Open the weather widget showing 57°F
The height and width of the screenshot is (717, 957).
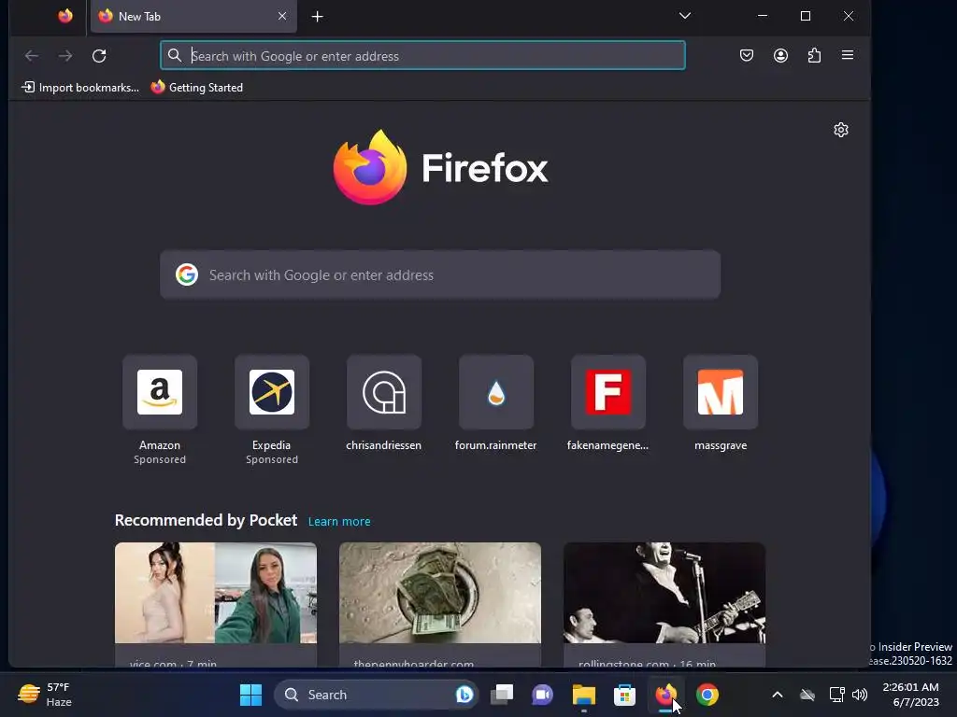click(x=45, y=695)
